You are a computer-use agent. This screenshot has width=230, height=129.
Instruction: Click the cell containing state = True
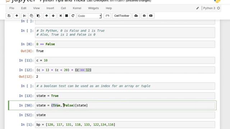(x=125, y=96)
